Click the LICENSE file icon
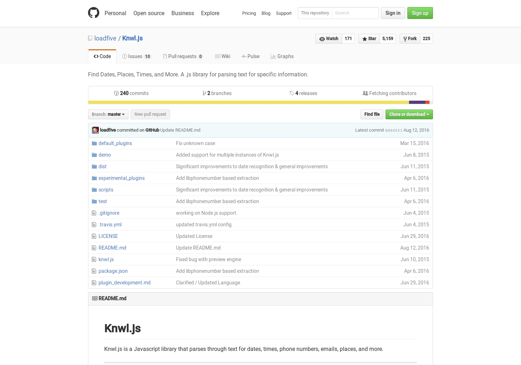The height and width of the screenshot is (365, 521). 94,236
